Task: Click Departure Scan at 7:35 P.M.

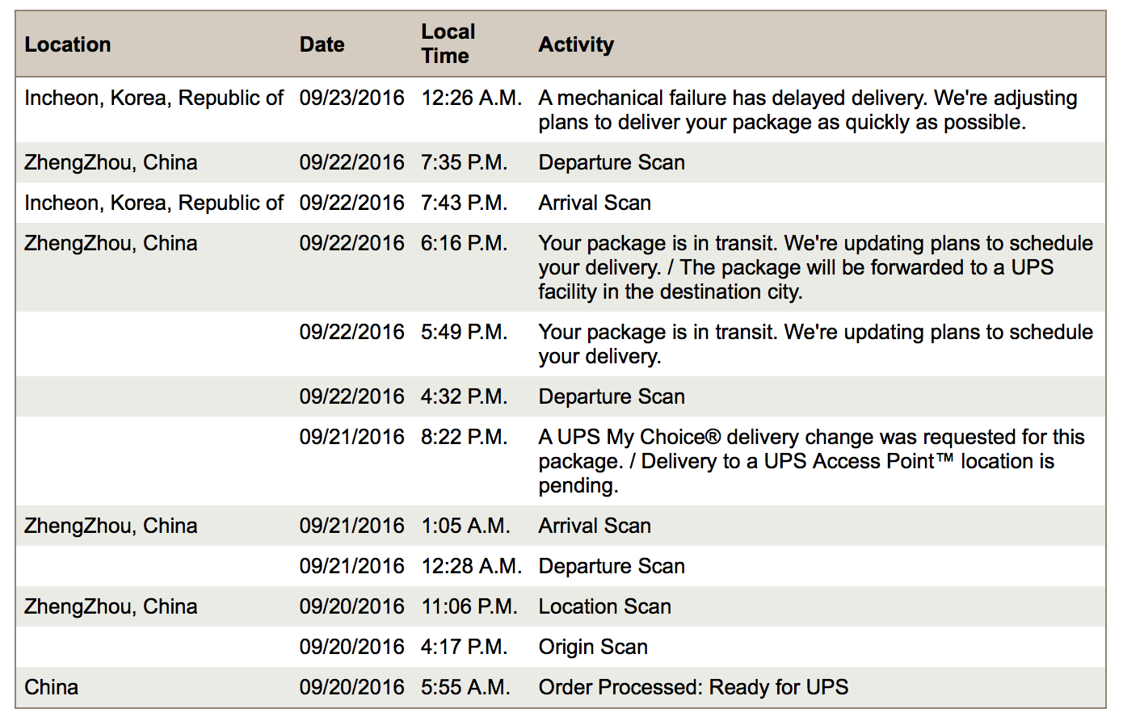Action: [612, 162]
